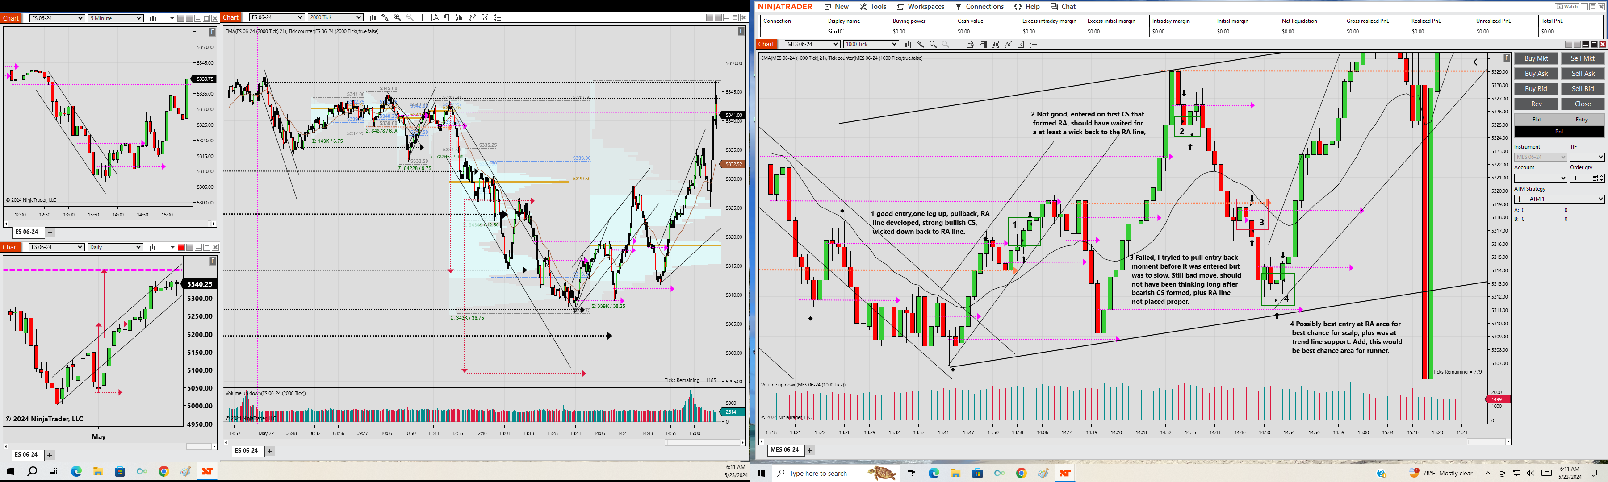Screen dimensions: 1608x482
Task: Expand the TIF dropdown in Chart Trader
Action: pyautogui.click(x=1587, y=157)
